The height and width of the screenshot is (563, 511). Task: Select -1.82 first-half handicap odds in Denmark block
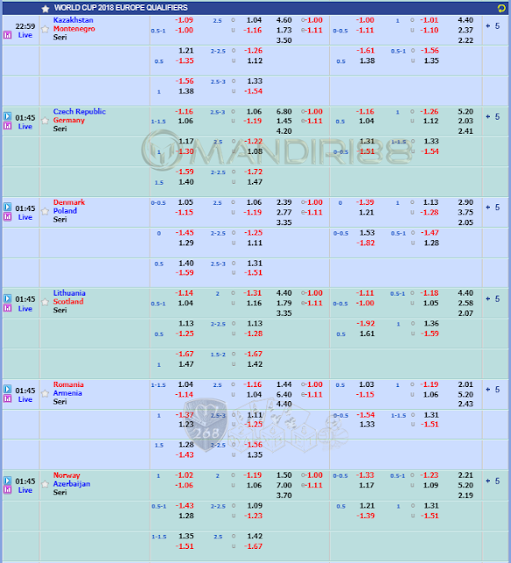365,243
